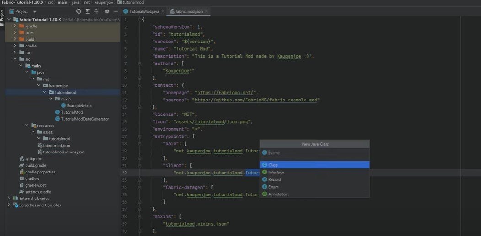This screenshot has height=236, width=481.
Task: Click the "Tutorial Mod" name value
Action: [x=192, y=49]
